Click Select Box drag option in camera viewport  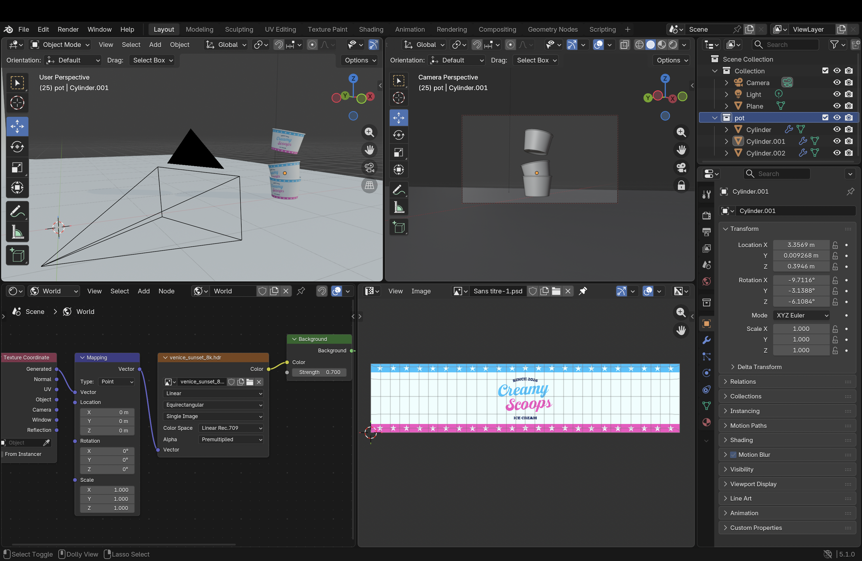click(536, 60)
